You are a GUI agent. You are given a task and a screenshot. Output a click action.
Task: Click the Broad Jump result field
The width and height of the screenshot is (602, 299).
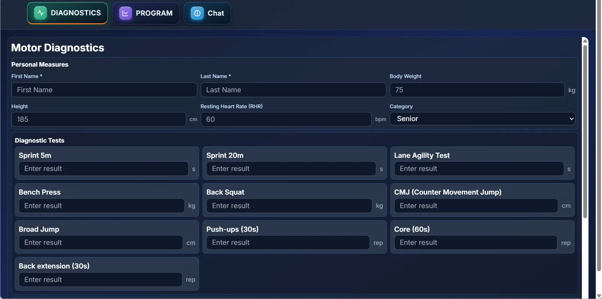pyautogui.click(x=101, y=243)
